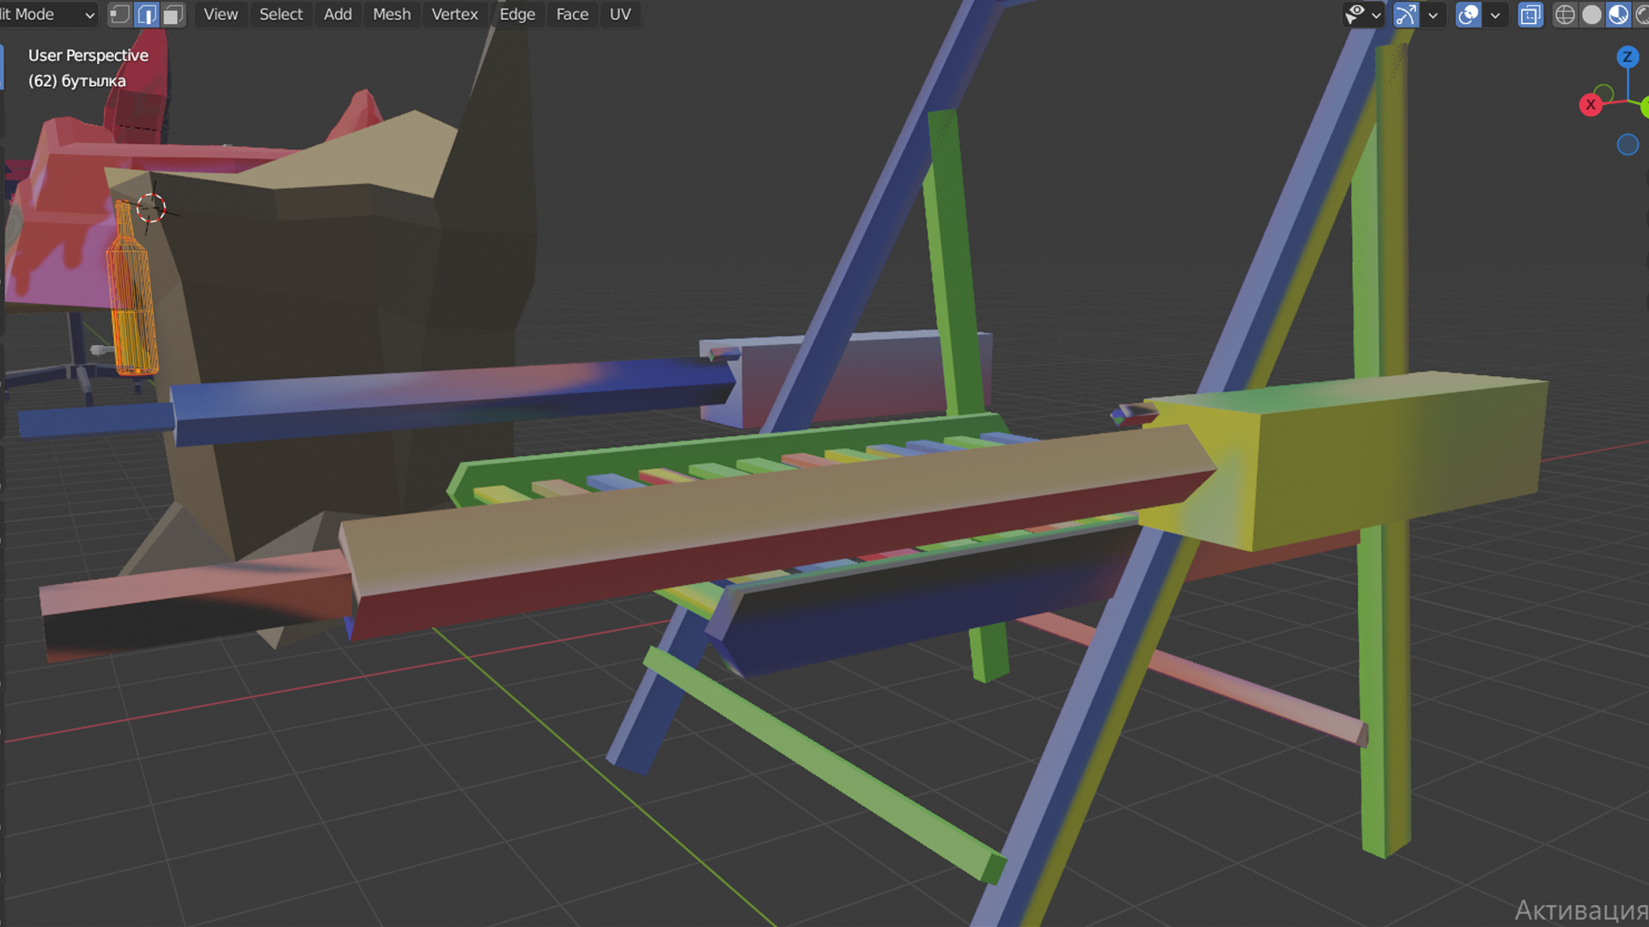Screen dimensions: 1649x927
Task: Switch to wireframe viewport shading
Action: (x=1565, y=15)
